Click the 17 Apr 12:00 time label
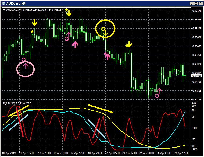 click(x=78, y=153)
